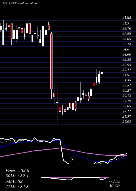Click the 36.76 price axis label

tap(127, 28)
